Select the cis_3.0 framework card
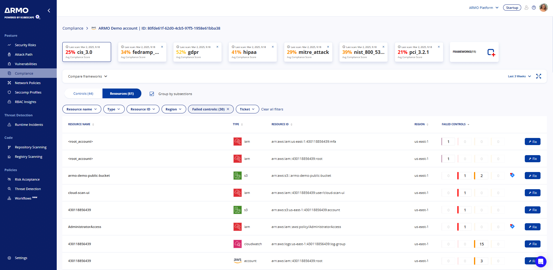 click(x=87, y=52)
